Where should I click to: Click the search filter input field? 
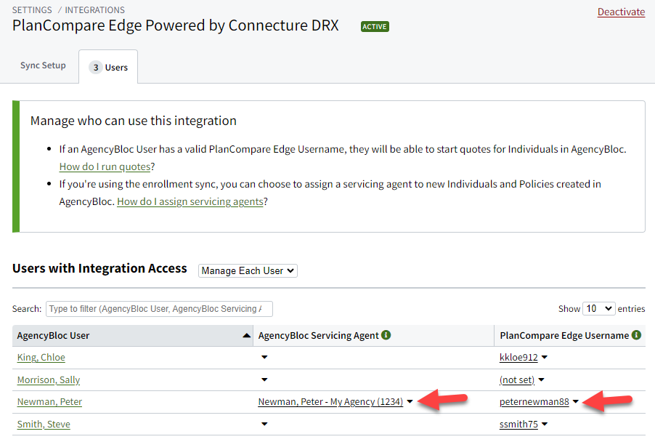(159, 309)
